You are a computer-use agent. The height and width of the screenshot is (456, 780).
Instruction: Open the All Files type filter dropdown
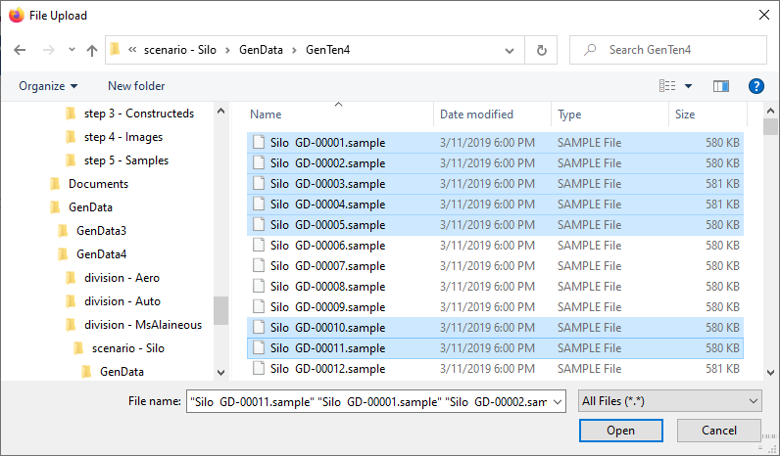coord(670,401)
